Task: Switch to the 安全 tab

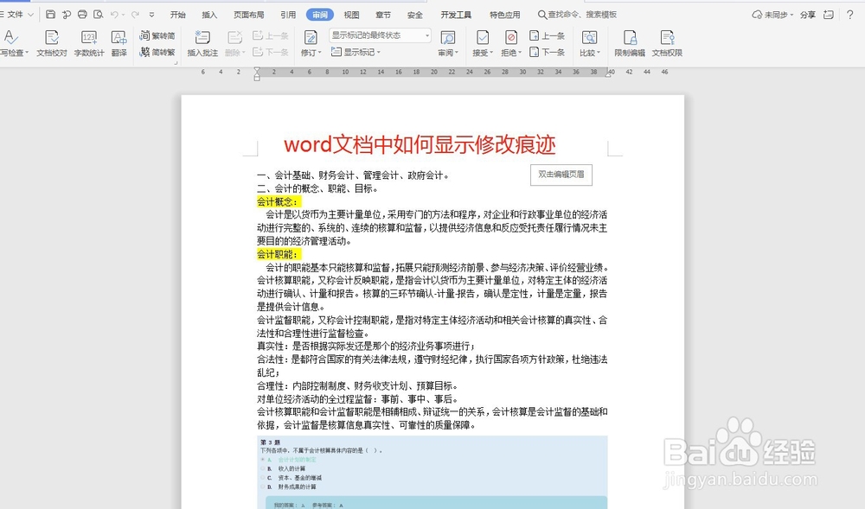Action: point(415,15)
